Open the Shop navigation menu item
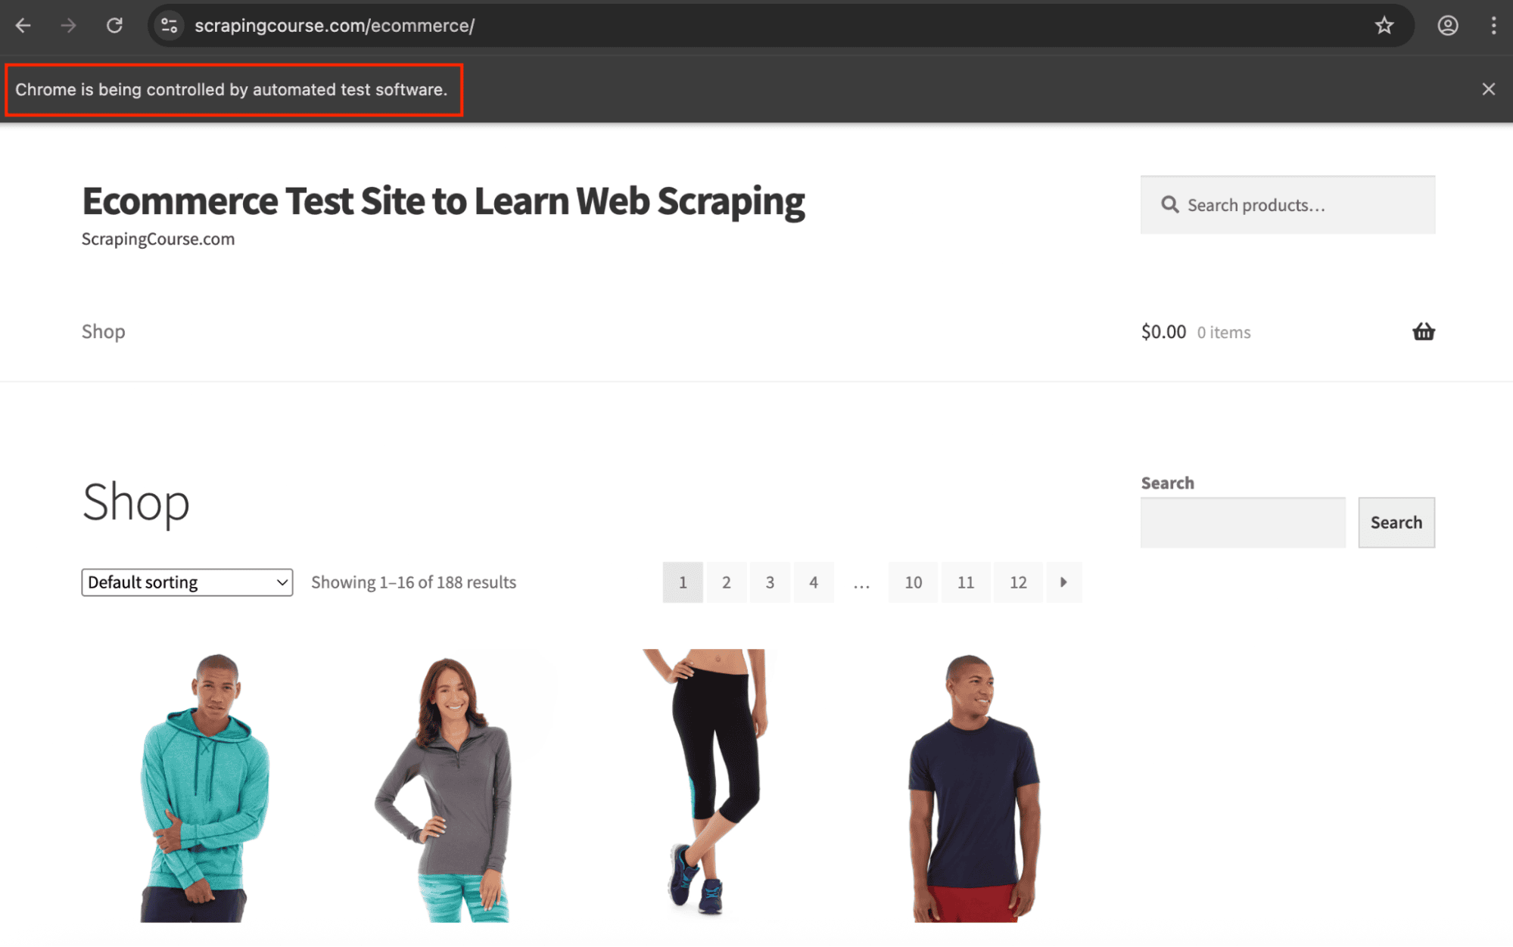Viewport: 1513px width, 947px height. click(104, 332)
